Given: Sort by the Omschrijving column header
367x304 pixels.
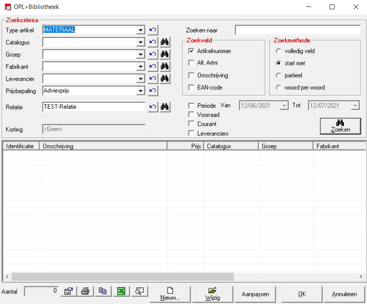Looking at the screenshot, I should [103, 146].
